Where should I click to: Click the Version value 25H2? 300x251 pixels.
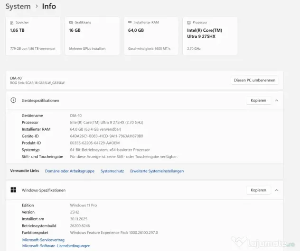point(75,212)
